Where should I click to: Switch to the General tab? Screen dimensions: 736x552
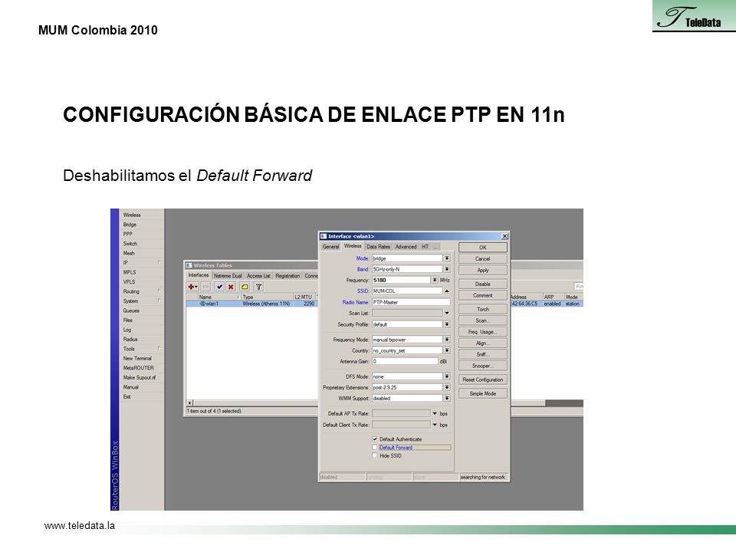click(330, 246)
